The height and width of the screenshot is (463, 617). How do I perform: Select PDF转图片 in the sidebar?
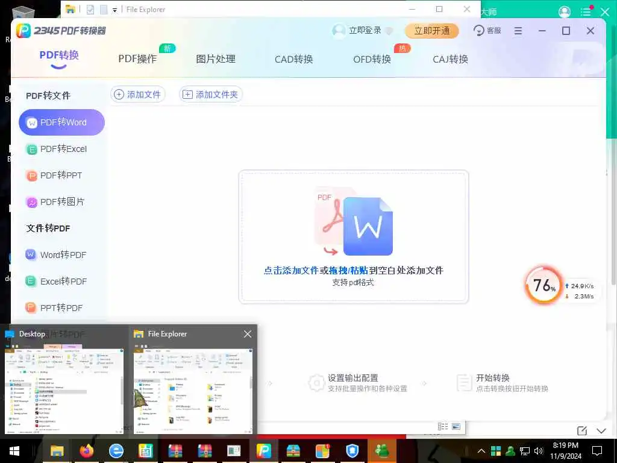(x=61, y=202)
